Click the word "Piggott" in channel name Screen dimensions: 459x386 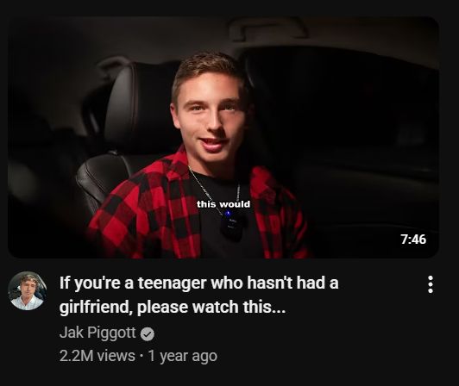111,333
